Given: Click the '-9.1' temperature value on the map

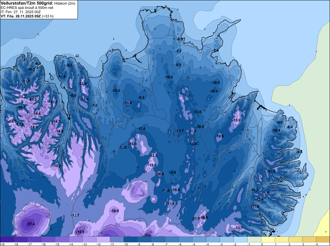Looking at the screenshot, I should 178,65.
